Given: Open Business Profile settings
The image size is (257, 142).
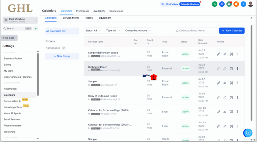Looking at the screenshot, I should [x=13, y=58].
